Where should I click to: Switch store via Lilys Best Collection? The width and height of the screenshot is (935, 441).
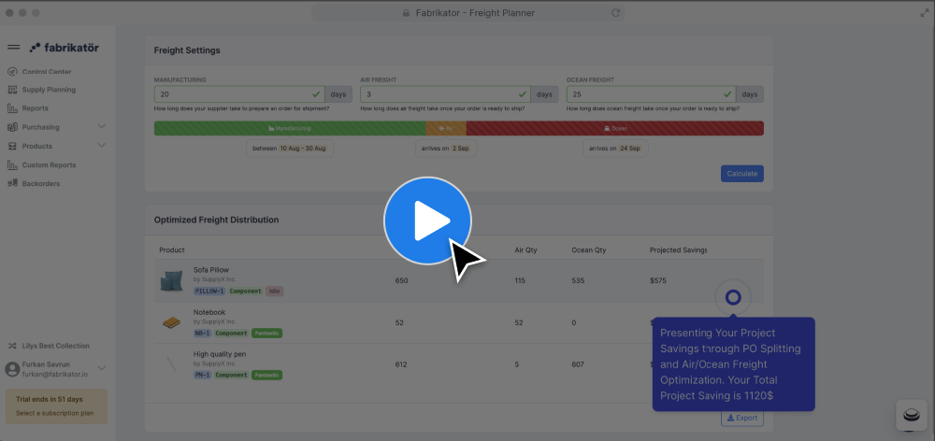click(55, 346)
